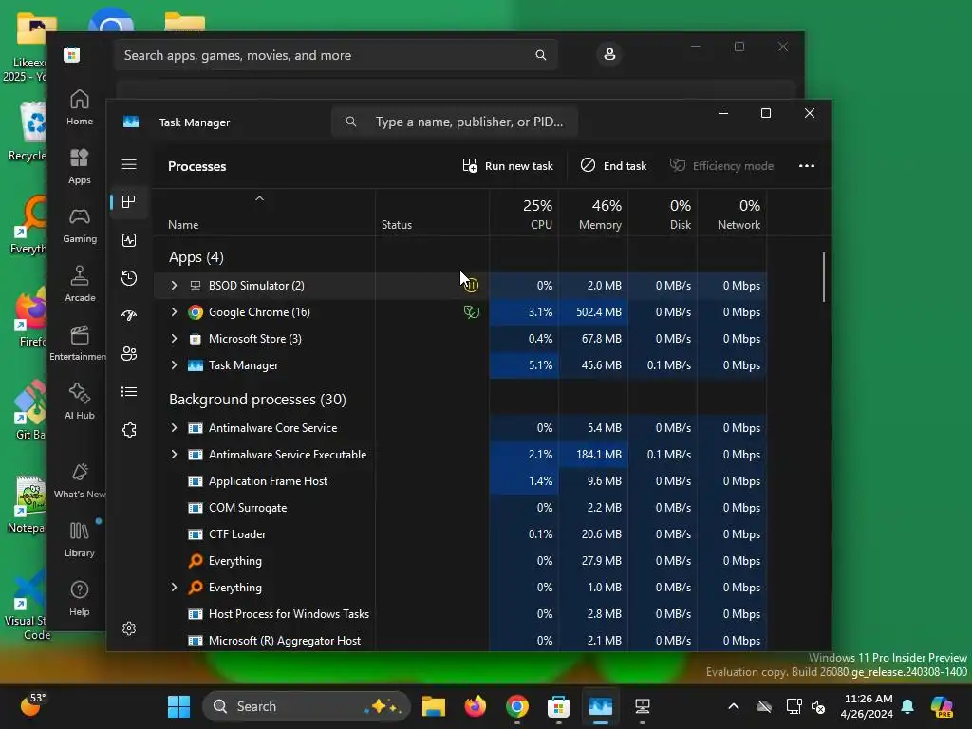Select Microsoft (R) Aggregator Host row
Image resolution: width=972 pixels, height=729 pixels.
click(460, 641)
